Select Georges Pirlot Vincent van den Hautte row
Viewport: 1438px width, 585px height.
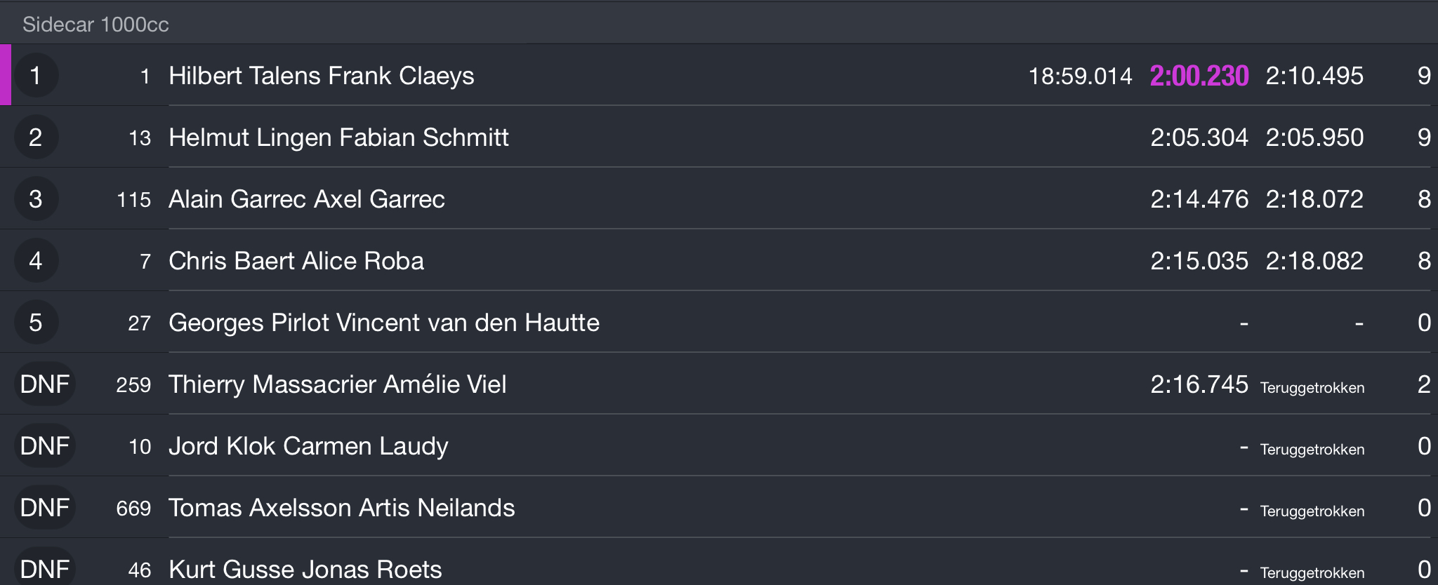pos(719,322)
